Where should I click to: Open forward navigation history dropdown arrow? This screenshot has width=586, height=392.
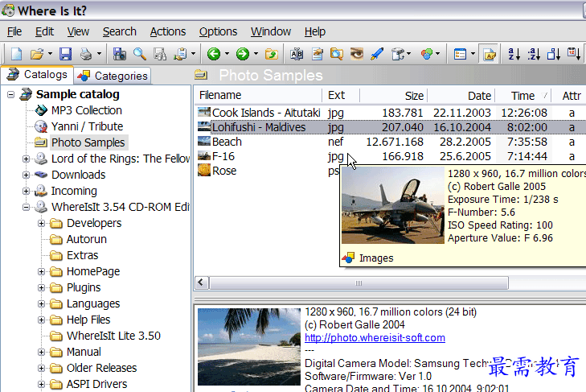256,54
